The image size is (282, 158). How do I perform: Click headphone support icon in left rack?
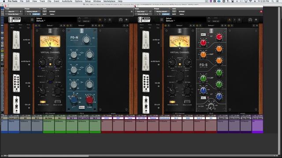[121, 20]
